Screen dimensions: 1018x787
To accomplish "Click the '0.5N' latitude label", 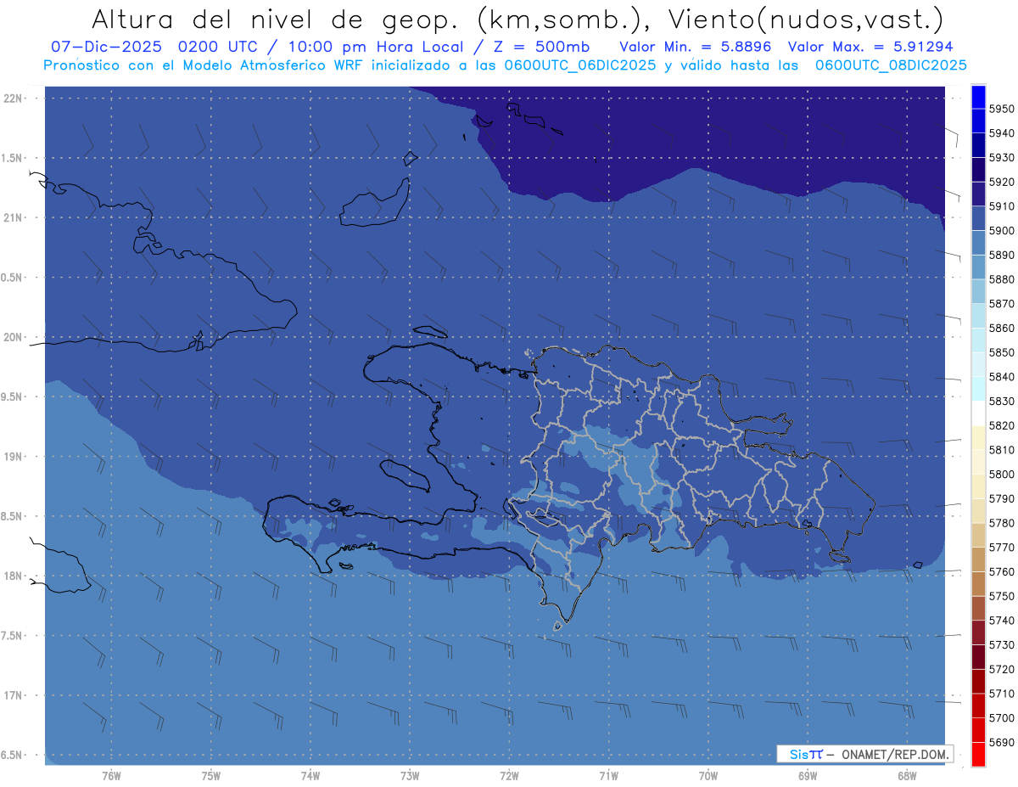I will pos(13,278).
